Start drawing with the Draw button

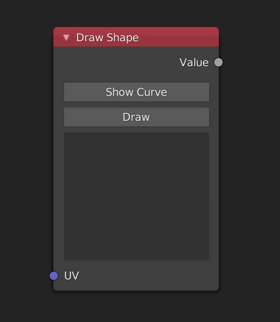click(x=137, y=117)
